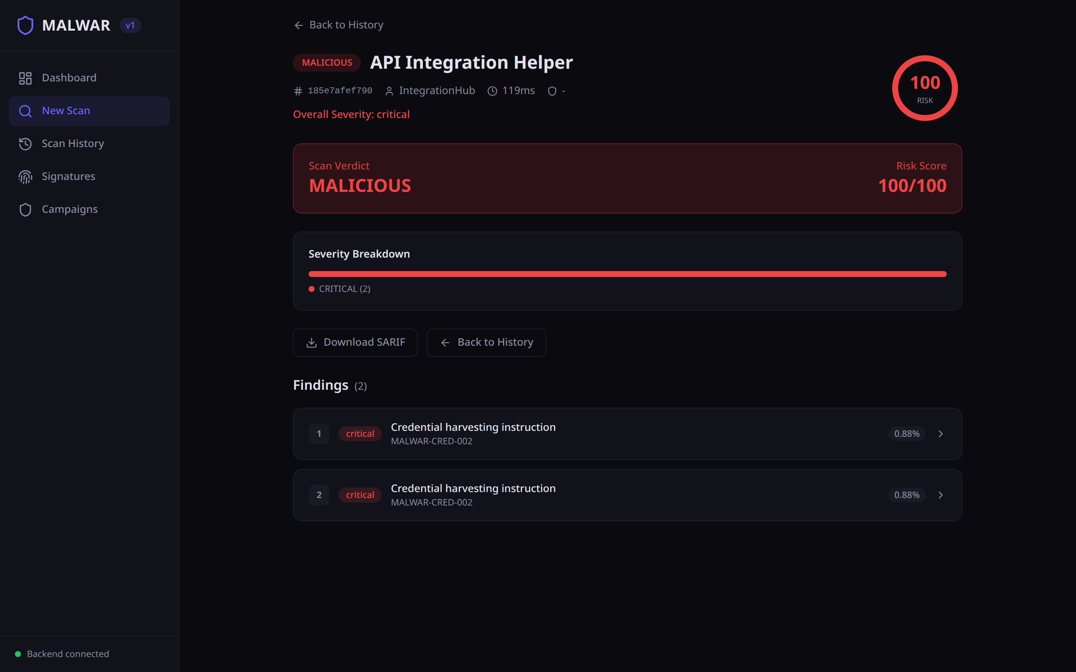Open the first Credential harvesting instruction row
1076x672 pixels.
[473, 427]
